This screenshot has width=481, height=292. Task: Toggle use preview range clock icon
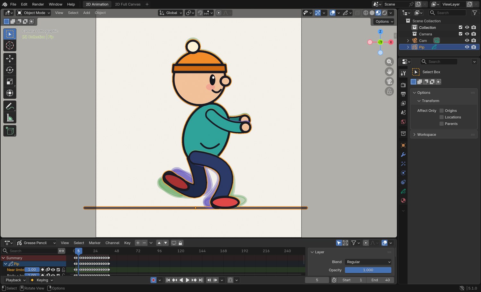(x=334, y=280)
